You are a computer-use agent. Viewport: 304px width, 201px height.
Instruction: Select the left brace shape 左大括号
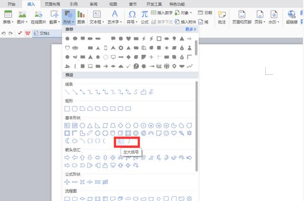[x=120, y=141]
